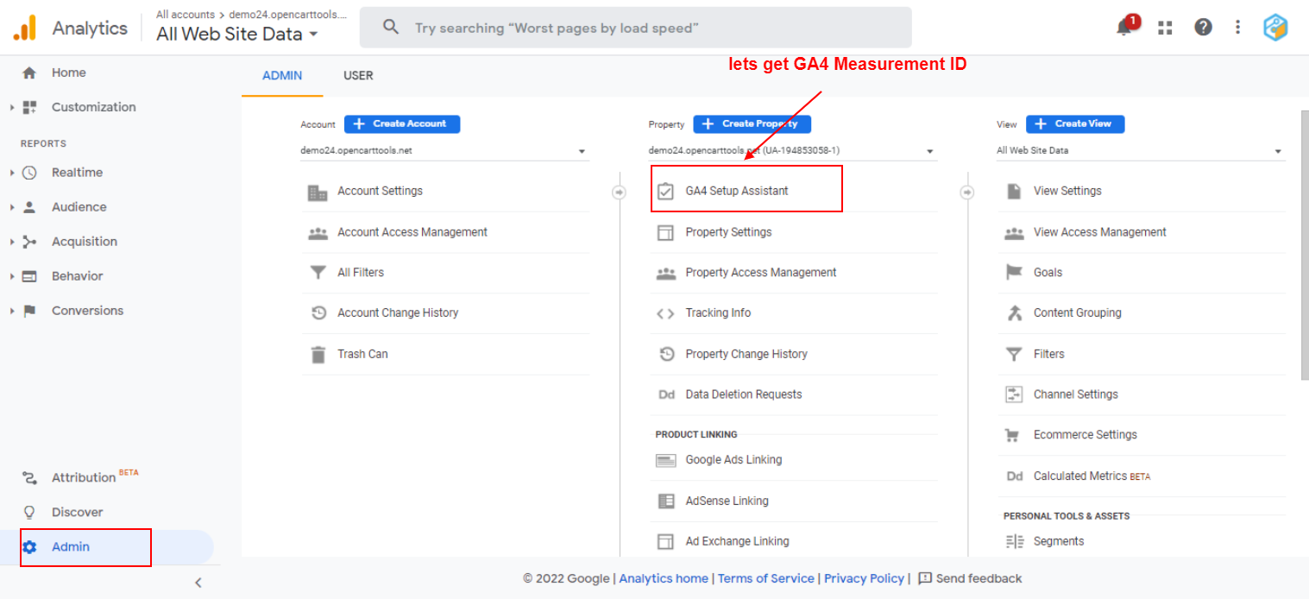Click the Create Account button
Viewport: 1309px width, 599px height.
point(402,124)
